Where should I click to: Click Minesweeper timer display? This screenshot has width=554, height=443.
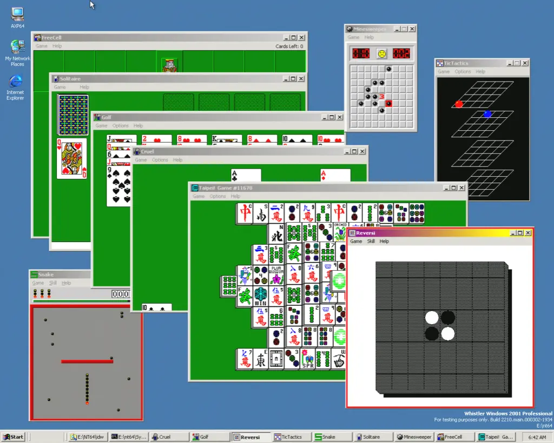pos(401,53)
